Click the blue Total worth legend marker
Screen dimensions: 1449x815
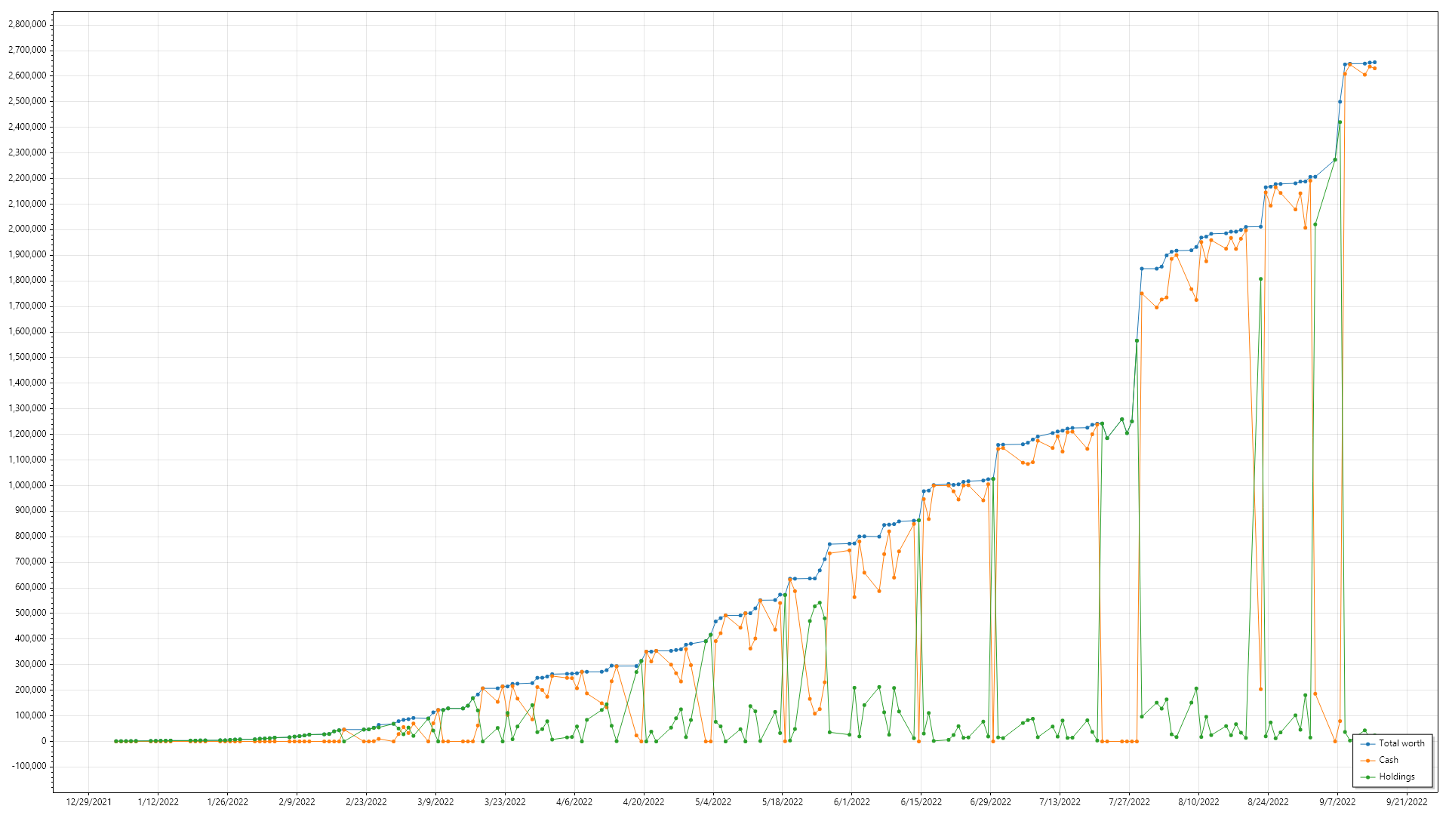pos(1368,744)
